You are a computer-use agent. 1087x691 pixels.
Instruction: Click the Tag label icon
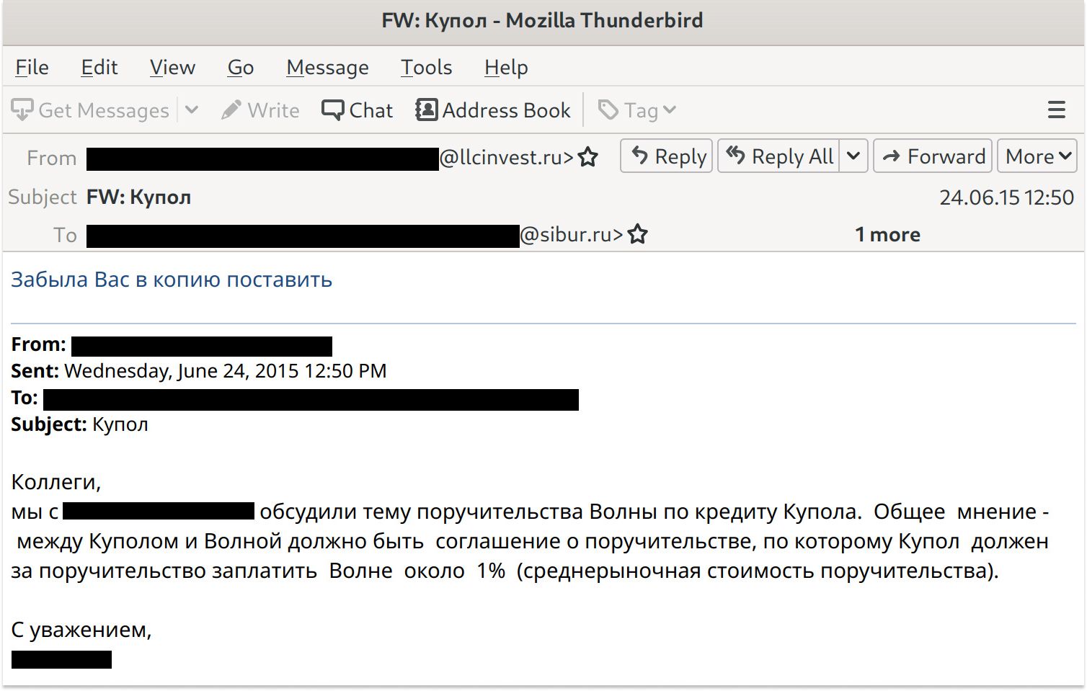608,110
